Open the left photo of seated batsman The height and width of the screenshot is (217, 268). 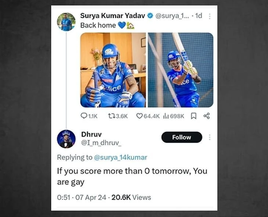(113, 70)
